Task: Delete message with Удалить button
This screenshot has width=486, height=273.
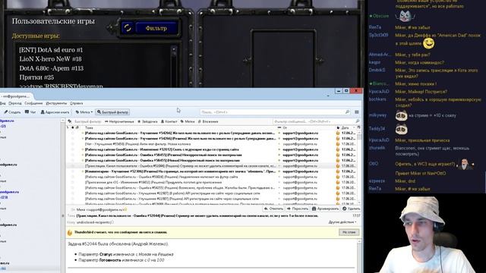Action: pyautogui.click(x=351, y=209)
